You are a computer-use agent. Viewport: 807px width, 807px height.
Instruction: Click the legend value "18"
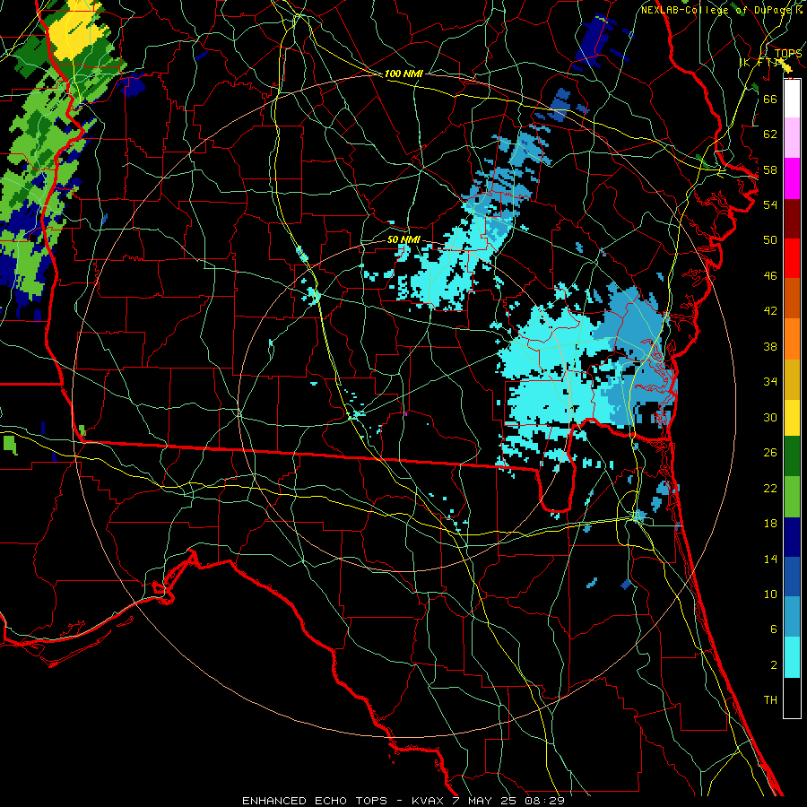click(x=770, y=524)
